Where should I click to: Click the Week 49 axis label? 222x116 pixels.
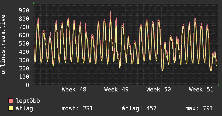coord(116,90)
